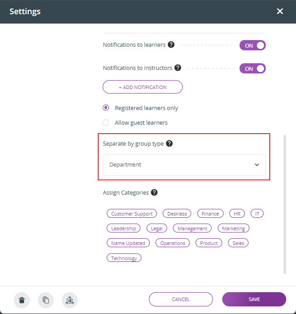Click the settings panel vertical scrollbar
The image size is (296, 314).
285,204
